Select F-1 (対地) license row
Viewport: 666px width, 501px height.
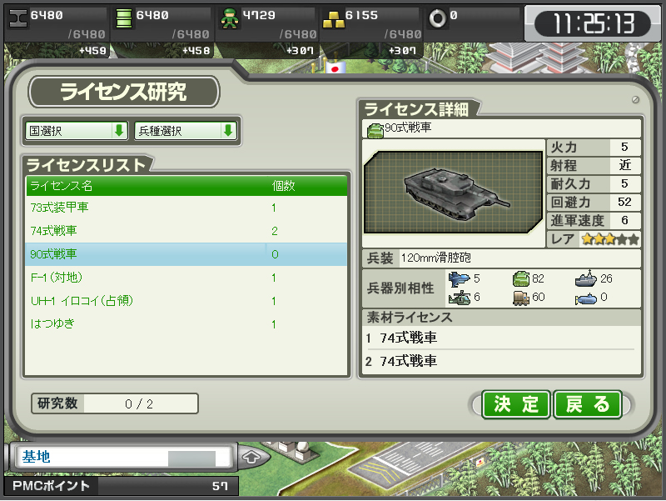click(186, 278)
